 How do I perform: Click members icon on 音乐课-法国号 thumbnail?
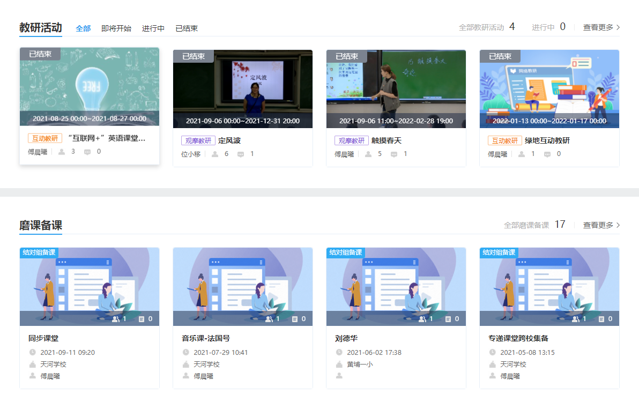tap(269, 319)
